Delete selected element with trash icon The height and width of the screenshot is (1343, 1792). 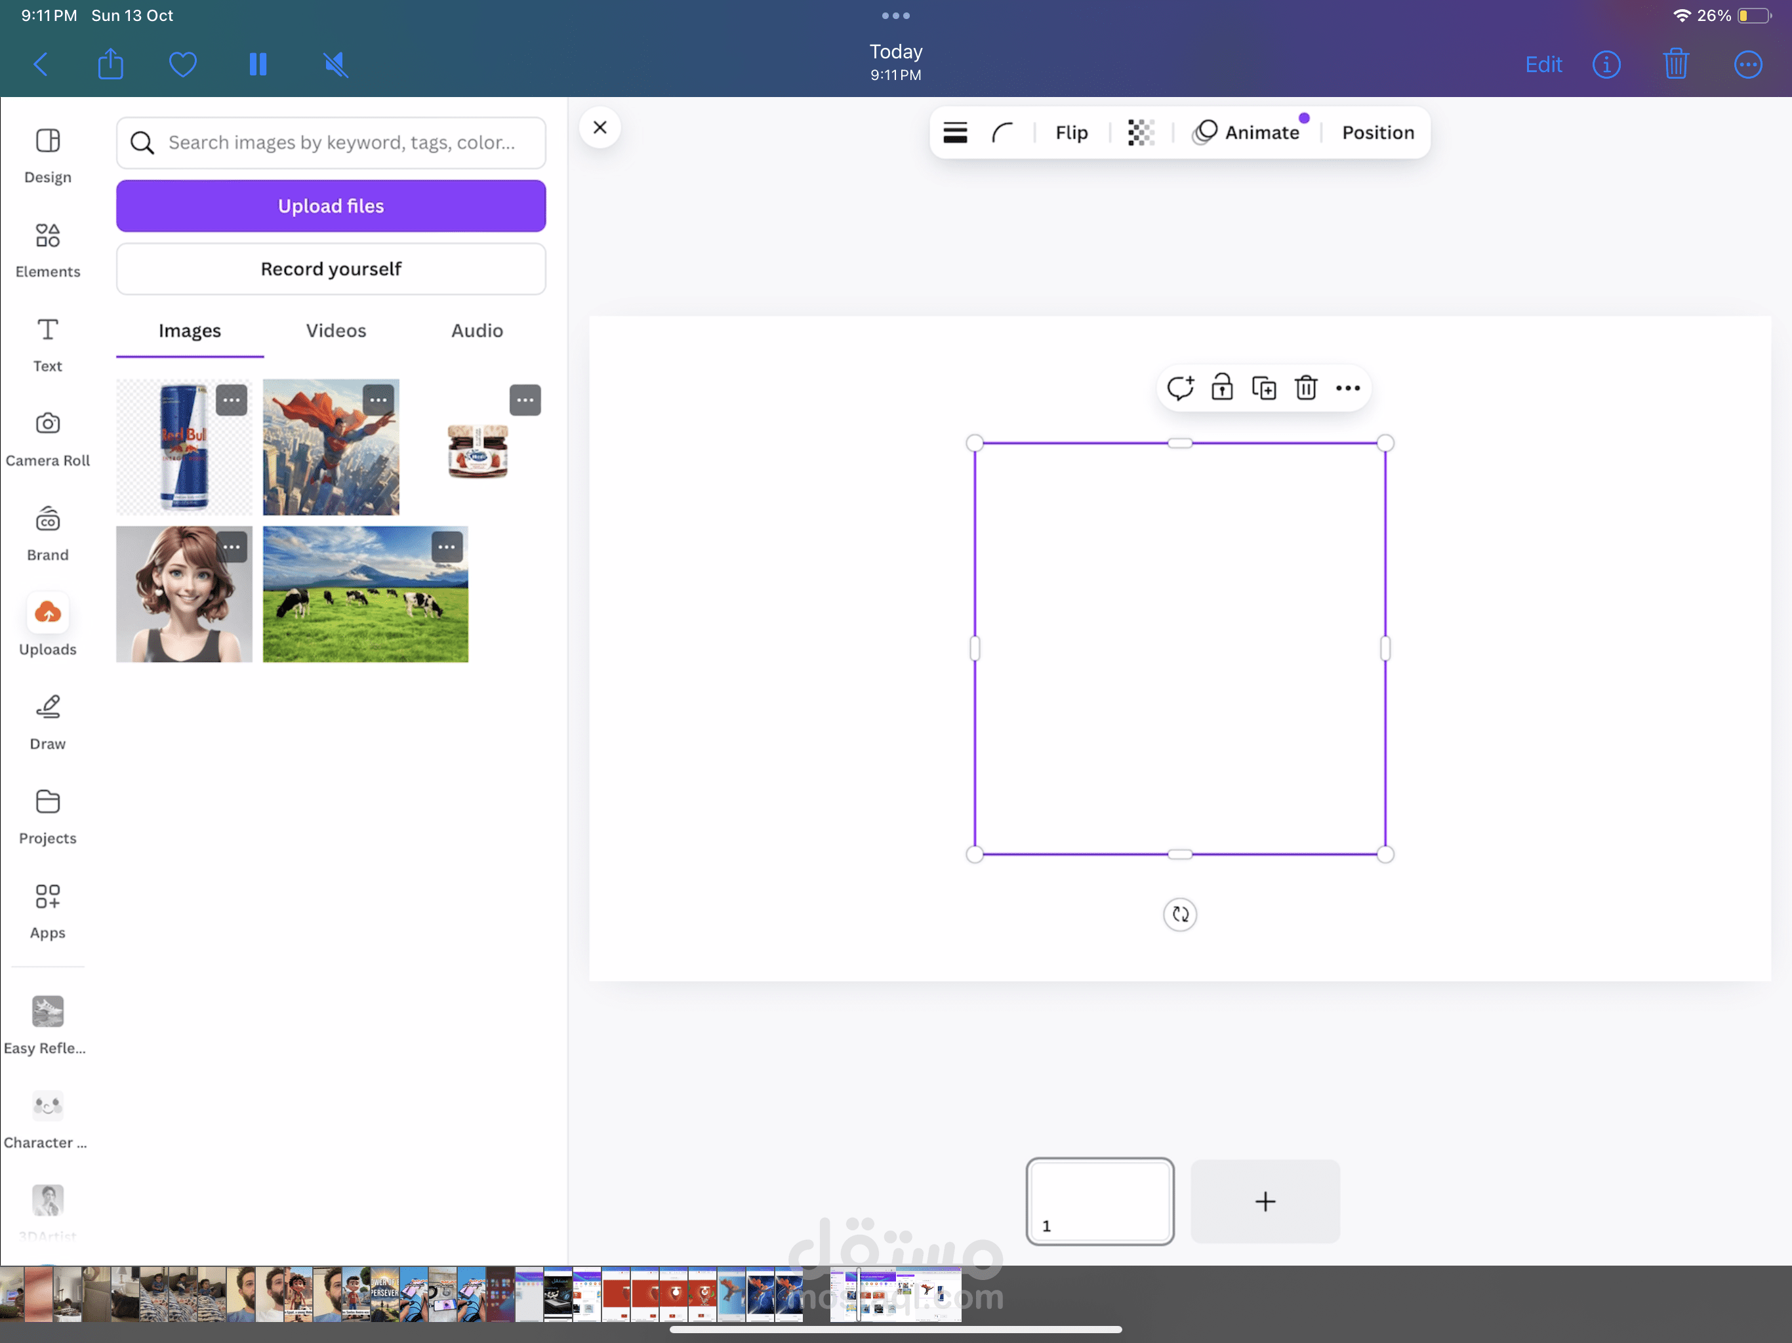click(1305, 388)
